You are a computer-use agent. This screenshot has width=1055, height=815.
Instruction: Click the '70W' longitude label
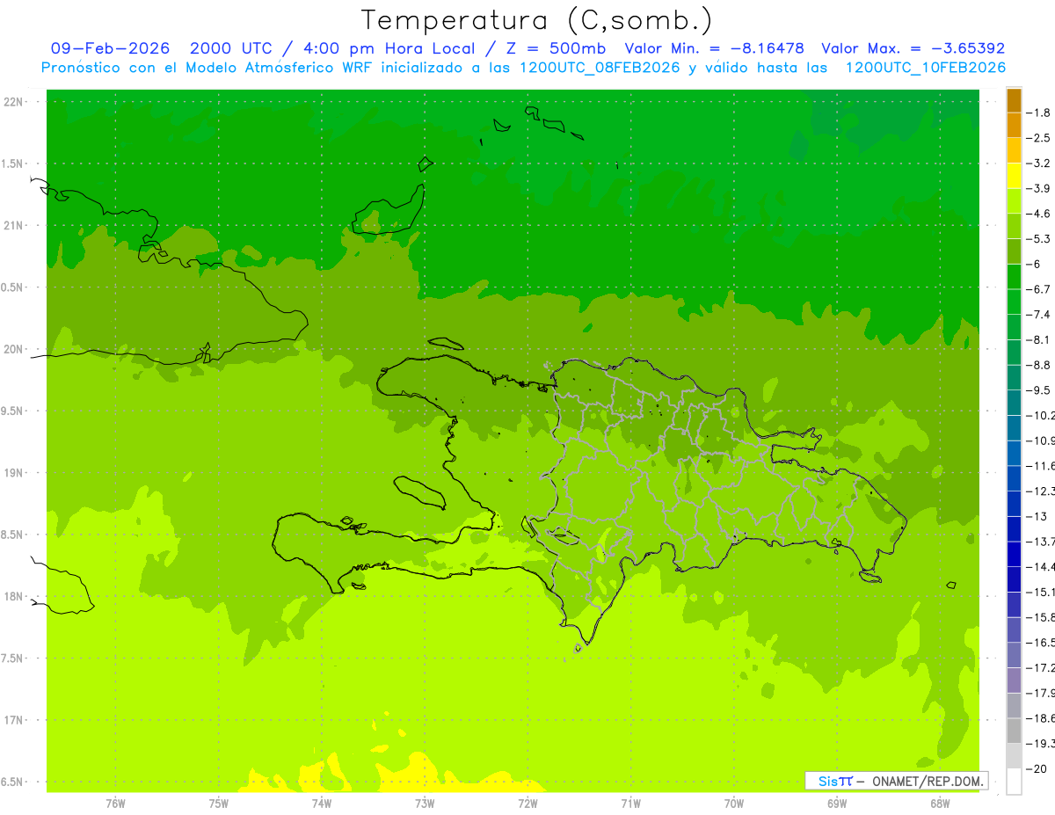click(734, 804)
